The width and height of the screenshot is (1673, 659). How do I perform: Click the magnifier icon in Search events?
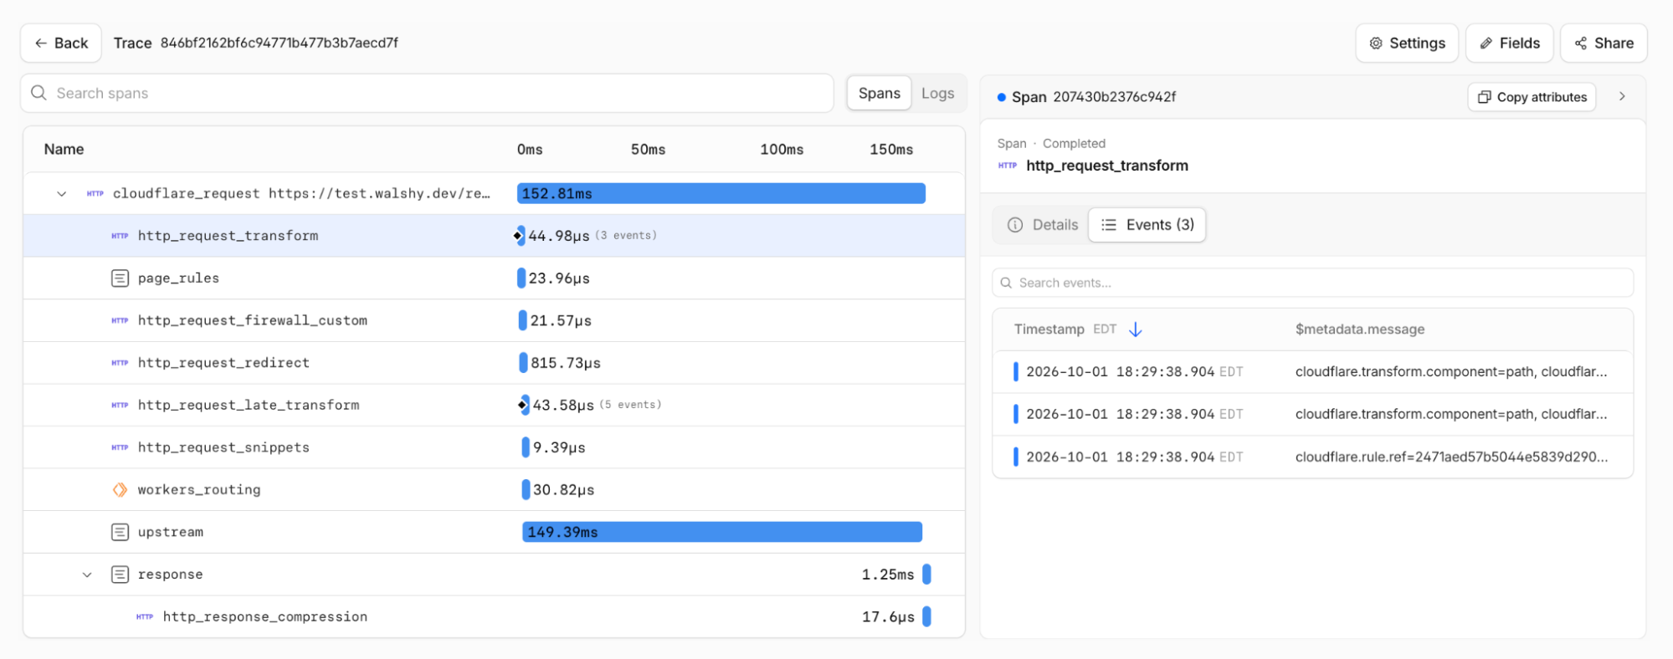click(1006, 283)
